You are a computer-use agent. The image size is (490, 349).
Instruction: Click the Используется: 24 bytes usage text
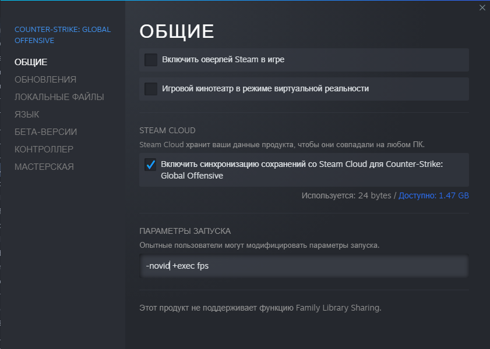(346, 195)
